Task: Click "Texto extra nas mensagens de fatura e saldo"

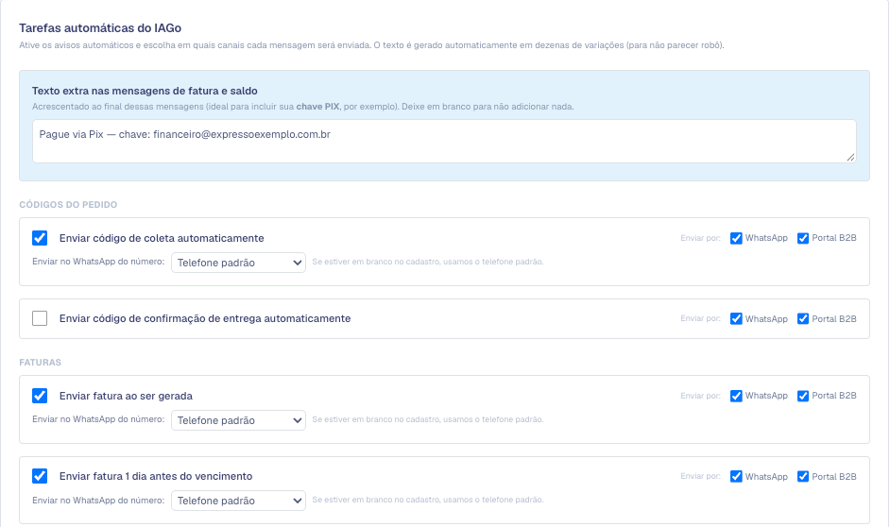Action: point(145,91)
